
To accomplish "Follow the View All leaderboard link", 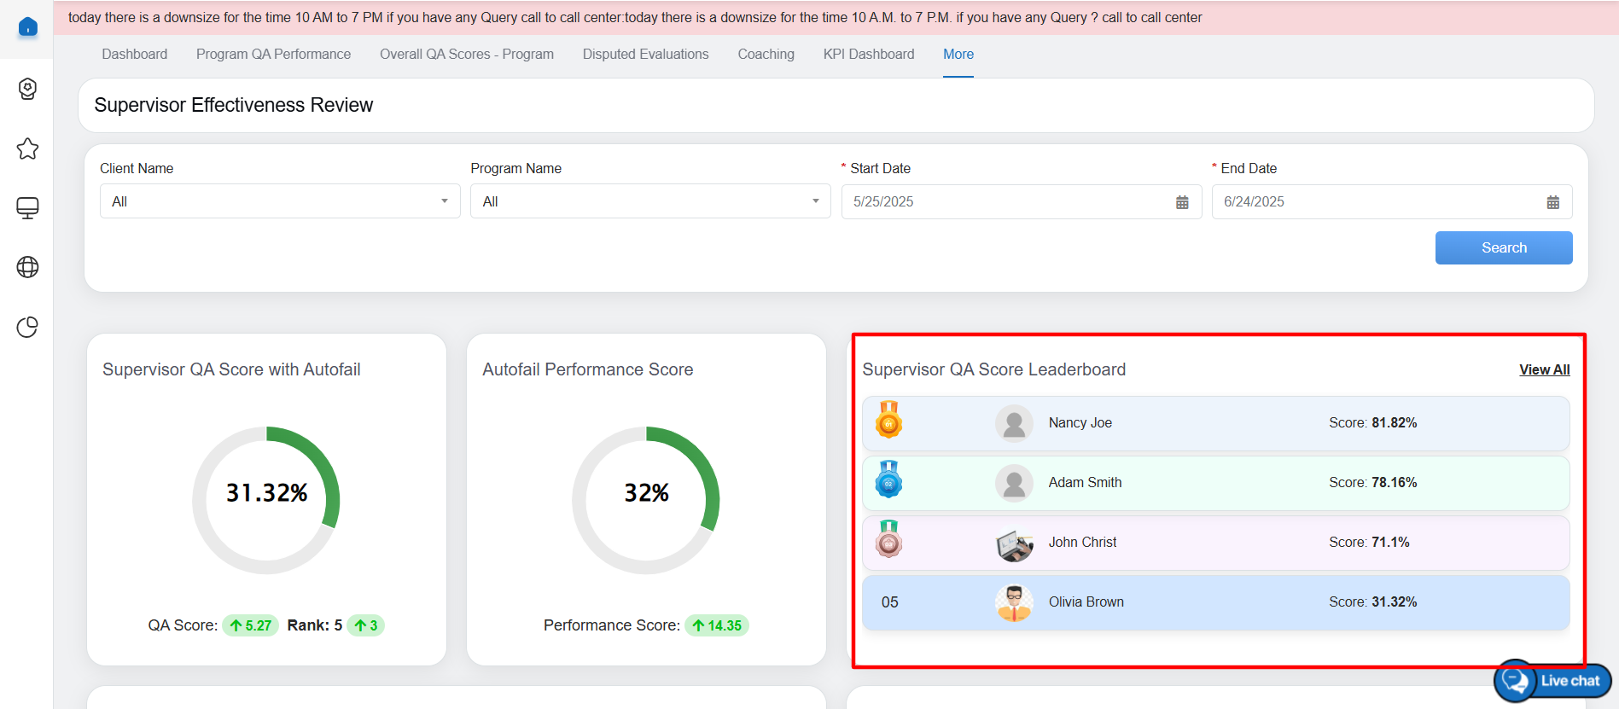I will click(x=1544, y=369).
